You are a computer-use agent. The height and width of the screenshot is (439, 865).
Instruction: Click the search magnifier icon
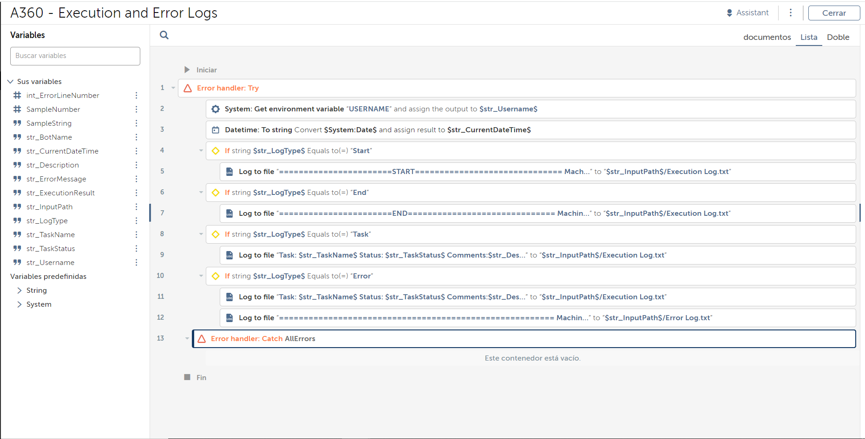click(164, 35)
